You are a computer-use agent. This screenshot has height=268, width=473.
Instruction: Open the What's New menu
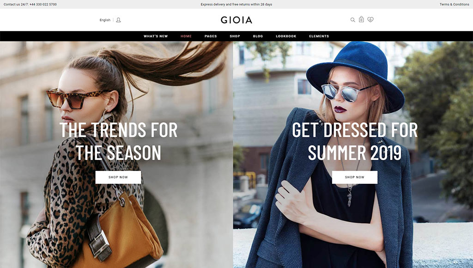pyautogui.click(x=156, y=36)
